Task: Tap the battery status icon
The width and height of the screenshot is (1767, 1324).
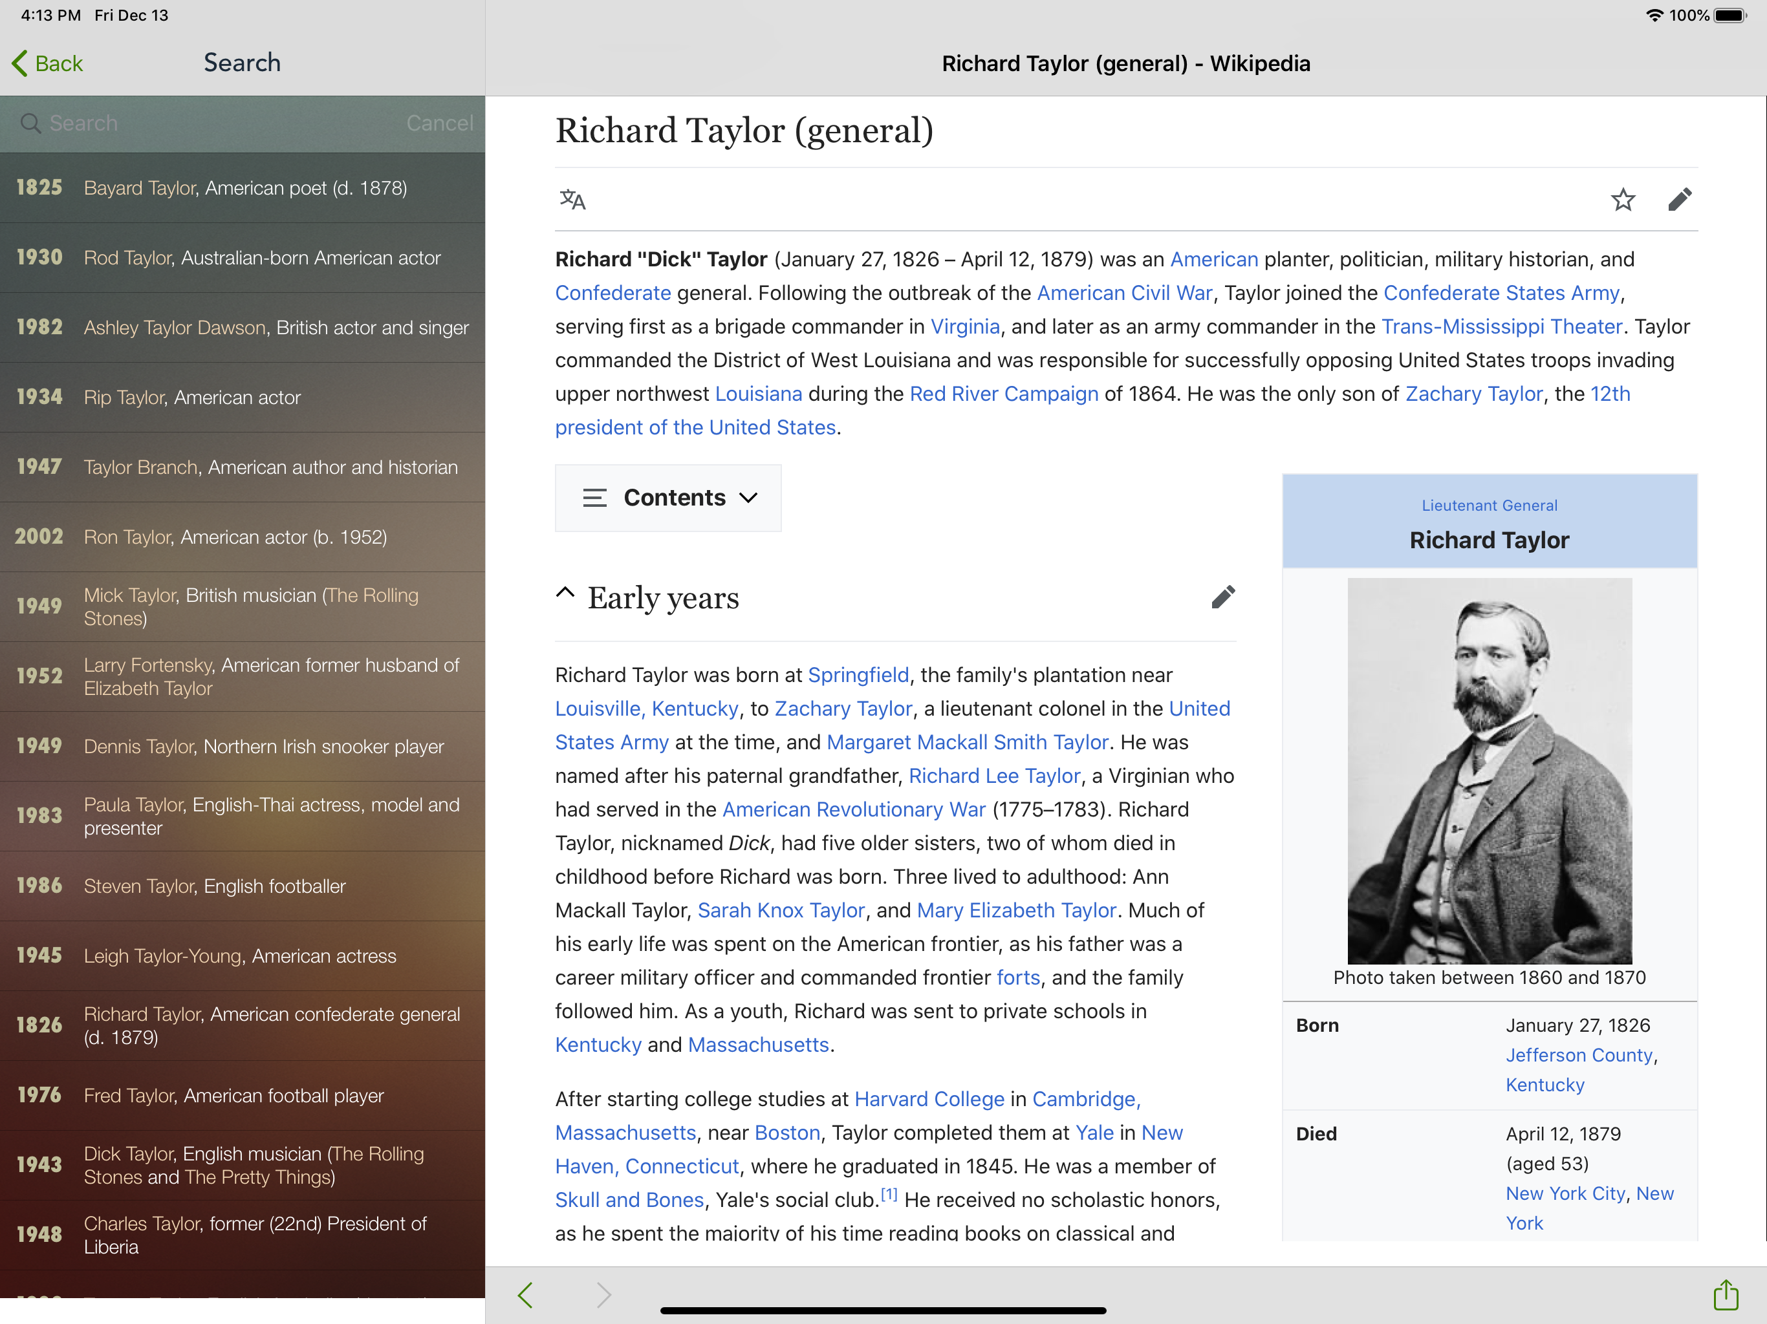Action: pos(1729,15)
